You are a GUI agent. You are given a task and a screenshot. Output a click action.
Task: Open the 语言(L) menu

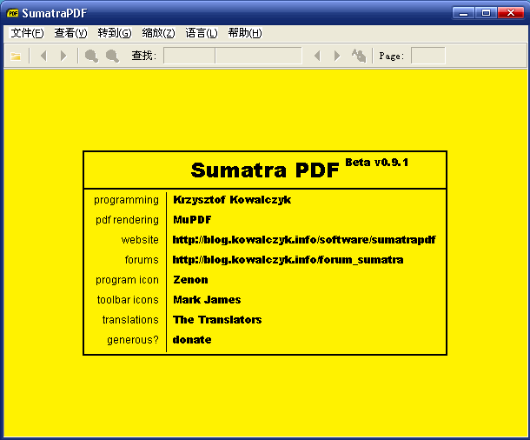(202, 33)
